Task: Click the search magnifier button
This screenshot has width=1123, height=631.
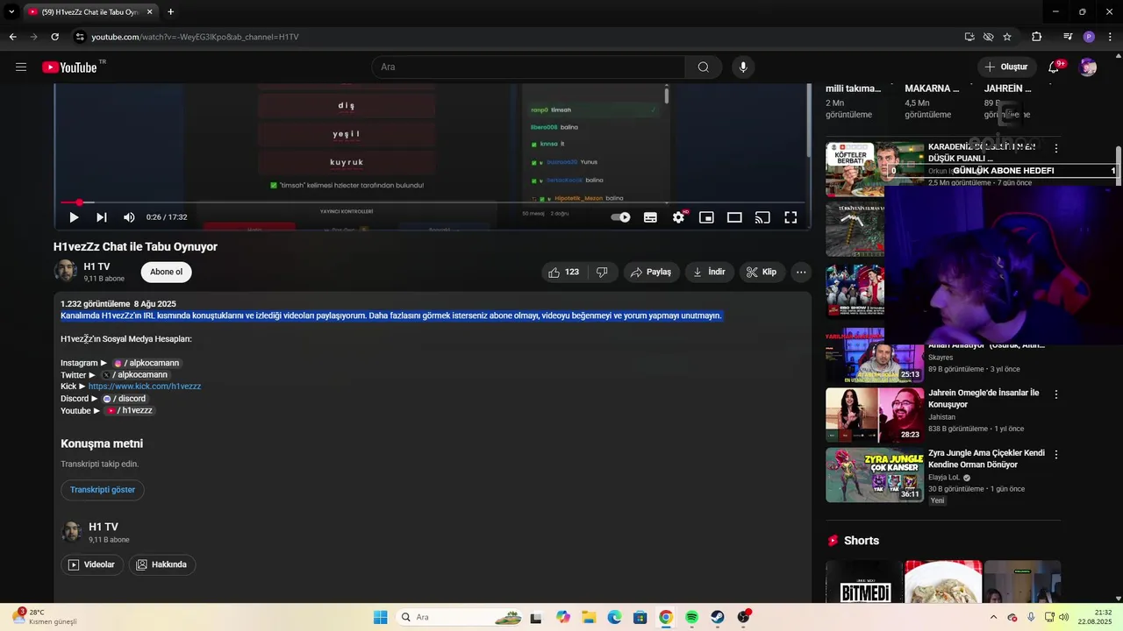Action: coord(704,67)
